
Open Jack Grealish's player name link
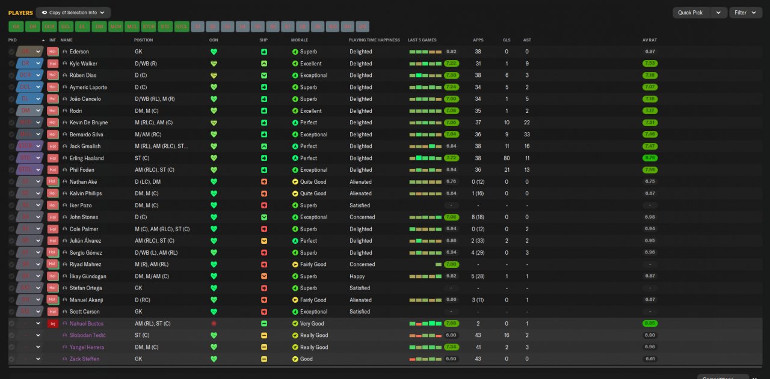point(85,147)
